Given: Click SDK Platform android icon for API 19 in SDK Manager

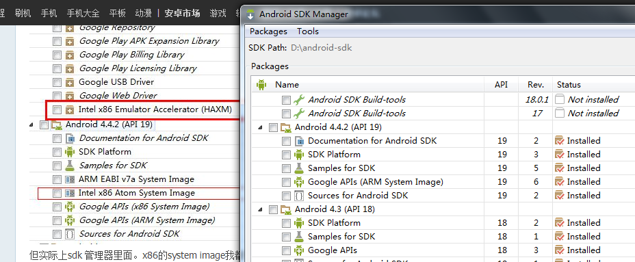Looking at the screenshot, I should click(299, 155).
